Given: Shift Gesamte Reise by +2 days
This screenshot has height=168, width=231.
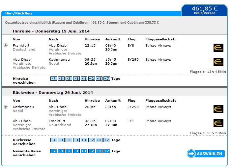Looking at the screenshot, I should tap(92, 151).
